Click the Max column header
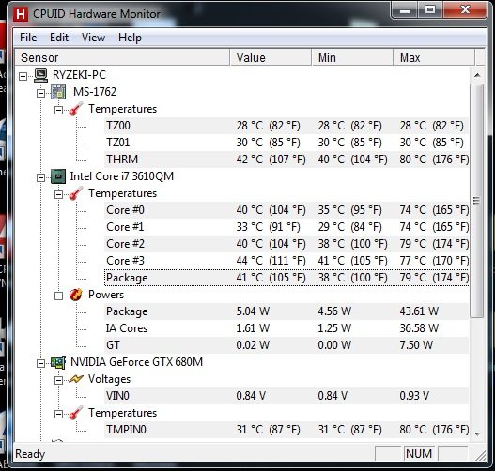The image size is (495, 471). coord(434,57)
